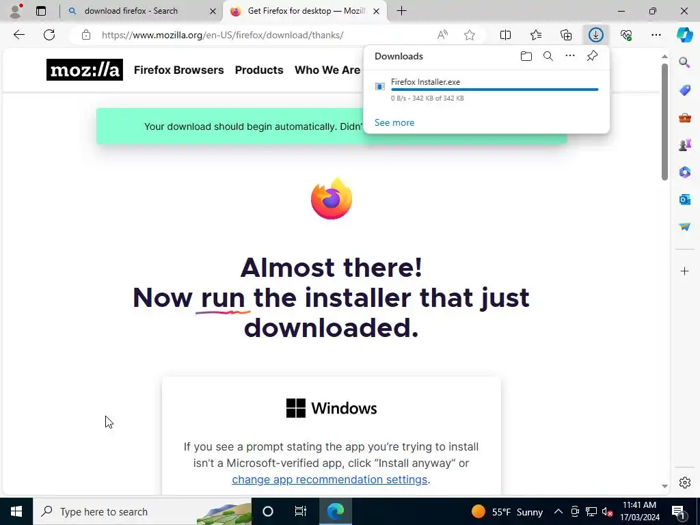This screenshot has height=525, width=700.
Task: Open Edge Settings and more menu
Action: 656,35
